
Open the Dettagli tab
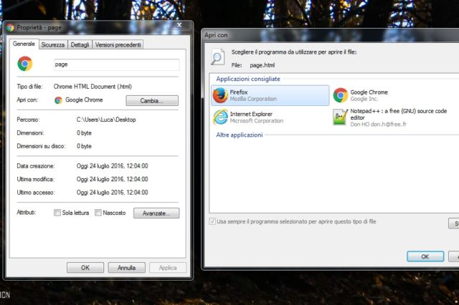click(x=80, y=44)
